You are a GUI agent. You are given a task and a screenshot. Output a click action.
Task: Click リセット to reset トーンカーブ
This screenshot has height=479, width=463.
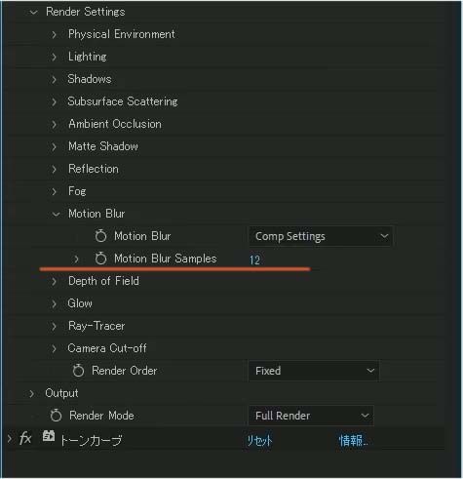[259, 441]
